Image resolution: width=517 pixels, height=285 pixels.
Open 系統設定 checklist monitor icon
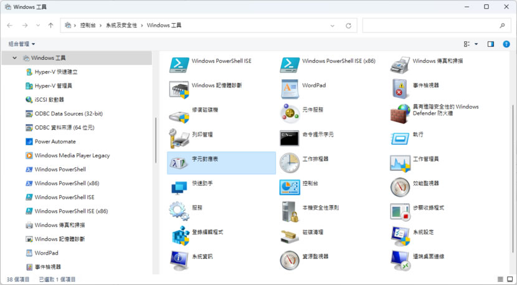click(400, 236)
